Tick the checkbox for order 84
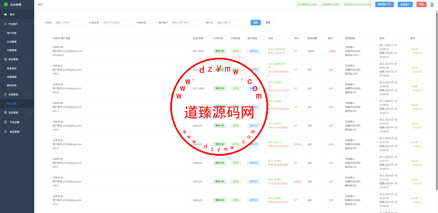This screenshot has height=213, width=438. tap(44, 126)
